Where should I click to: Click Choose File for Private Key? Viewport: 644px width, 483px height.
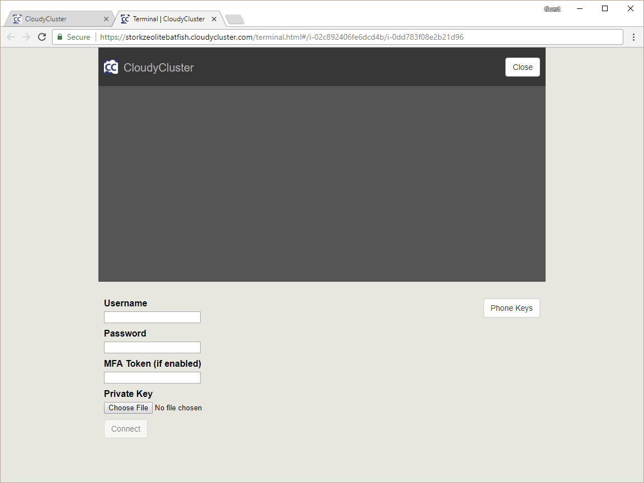pos(128,408)
